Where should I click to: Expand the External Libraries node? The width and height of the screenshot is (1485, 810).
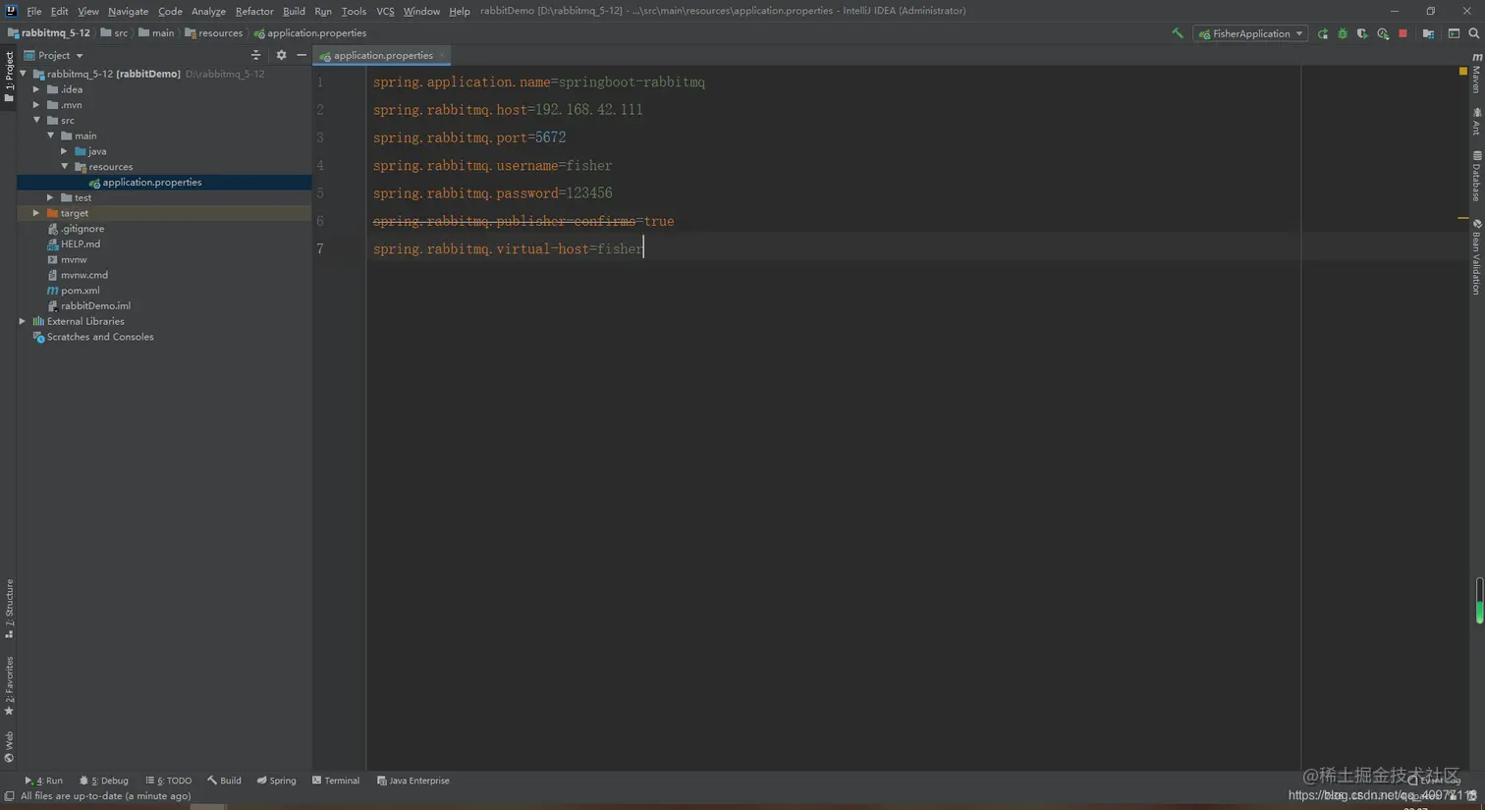pos(23,321)
